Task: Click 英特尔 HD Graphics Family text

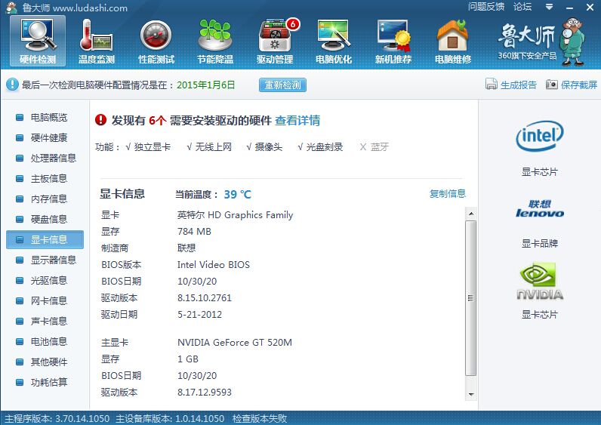Action: [x=235, y=215]
